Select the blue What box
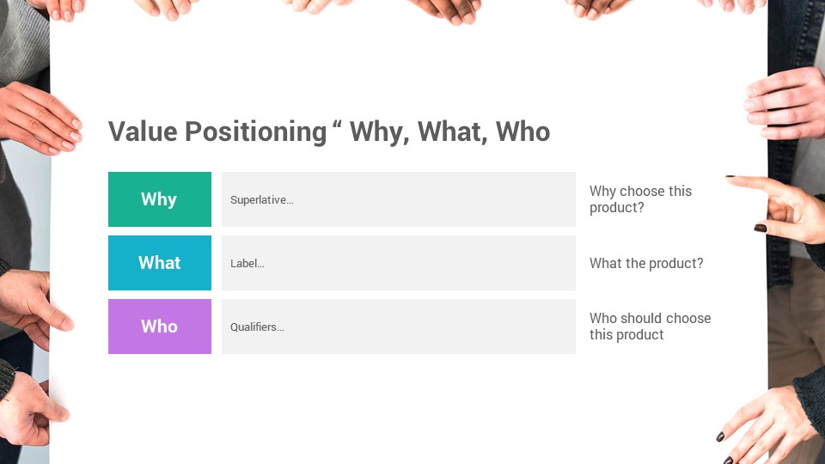825x464 pixels. [x=160, y=263]
